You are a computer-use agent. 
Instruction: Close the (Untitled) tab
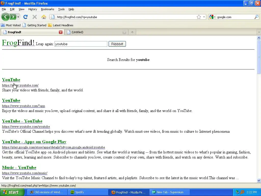[124, 32]
